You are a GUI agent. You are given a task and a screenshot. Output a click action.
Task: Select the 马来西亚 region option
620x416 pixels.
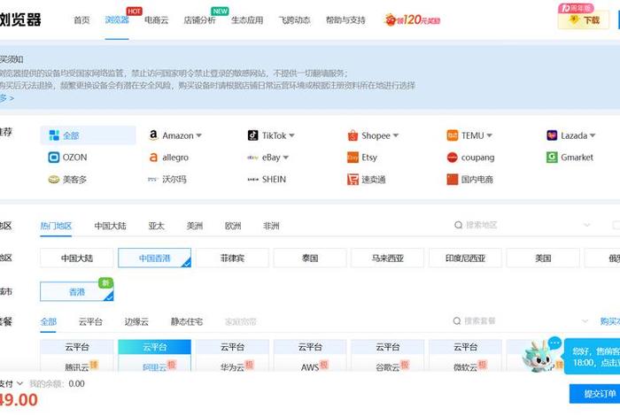[388, 258]
